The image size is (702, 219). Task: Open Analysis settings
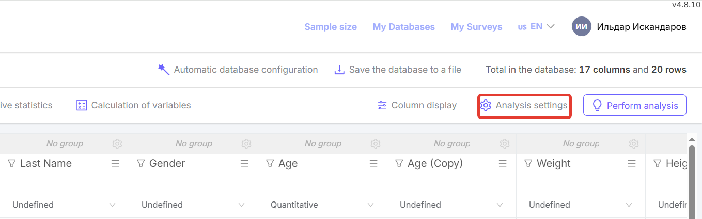(x=524, y=105)
